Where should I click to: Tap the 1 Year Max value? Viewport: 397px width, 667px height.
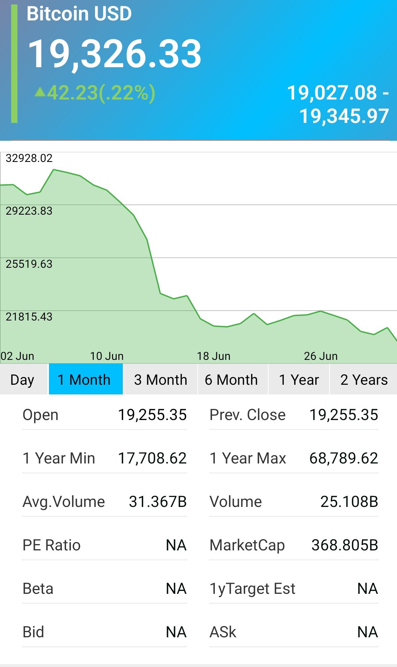(x=344, y=458)
